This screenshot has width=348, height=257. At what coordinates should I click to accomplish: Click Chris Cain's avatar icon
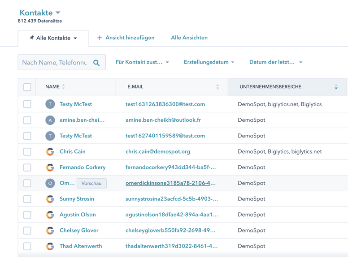[50, 152]
